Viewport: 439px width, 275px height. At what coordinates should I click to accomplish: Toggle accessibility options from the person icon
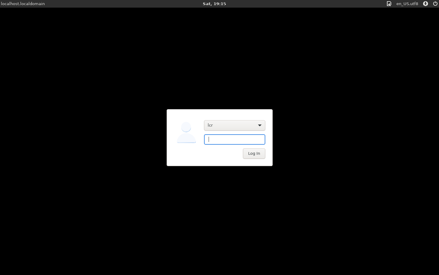click(426, 4)
